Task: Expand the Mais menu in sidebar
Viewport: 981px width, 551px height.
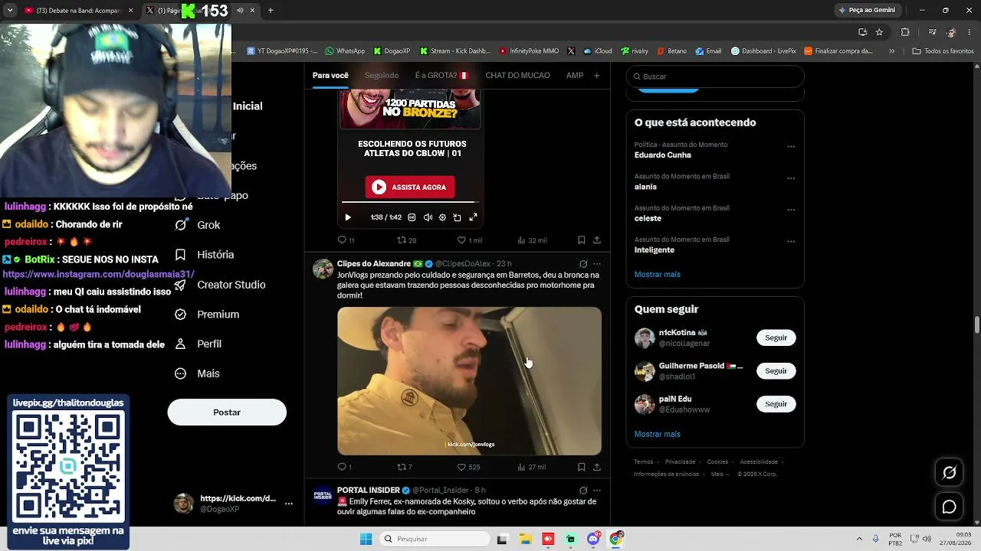Action: click(198, 373)
